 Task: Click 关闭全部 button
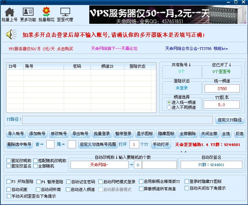[209, 134]
